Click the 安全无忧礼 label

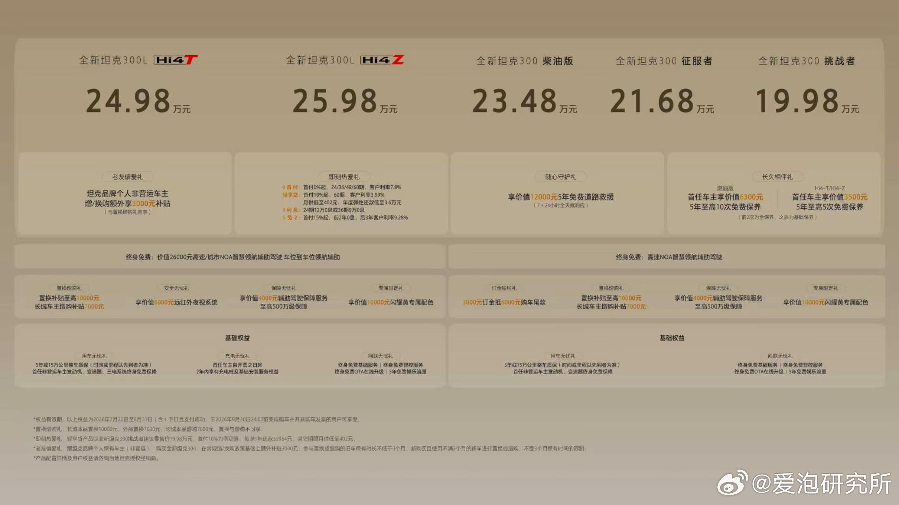point(177,288)
